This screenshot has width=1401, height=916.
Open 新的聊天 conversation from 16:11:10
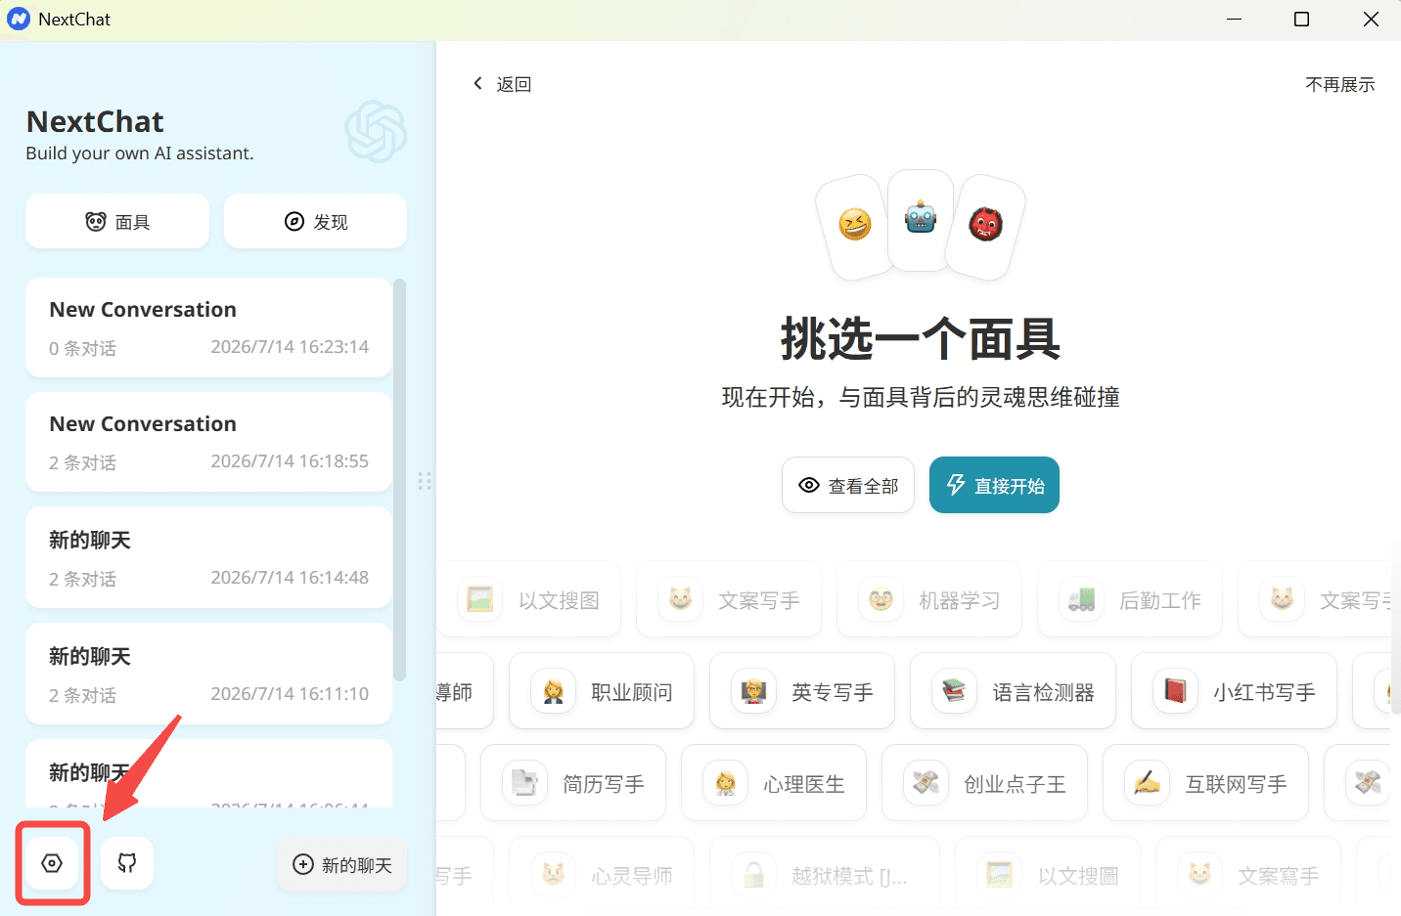(x=208, y=675)
